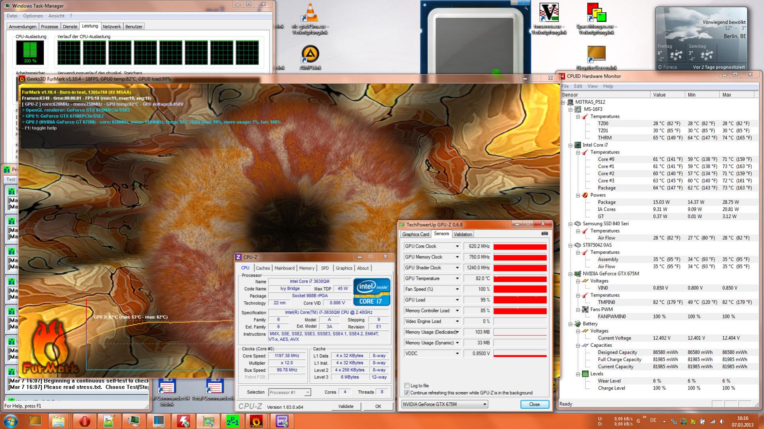
Task: Open the GPU Core Clock sensor dropdown
Action: click(457, 247)
